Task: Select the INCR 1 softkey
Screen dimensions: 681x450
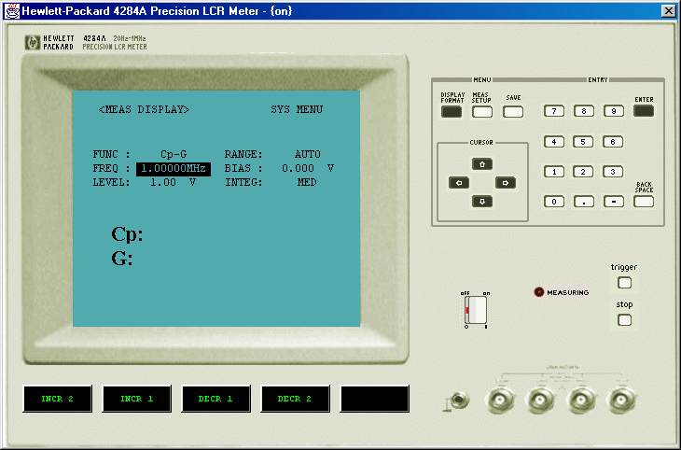Action: pyautogui.click(x=137, y=399)
